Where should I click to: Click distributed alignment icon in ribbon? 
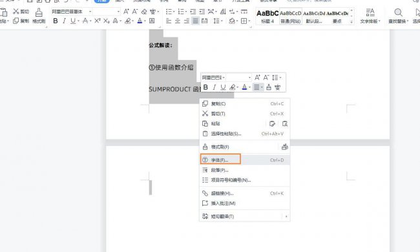(x=205, y=21)
